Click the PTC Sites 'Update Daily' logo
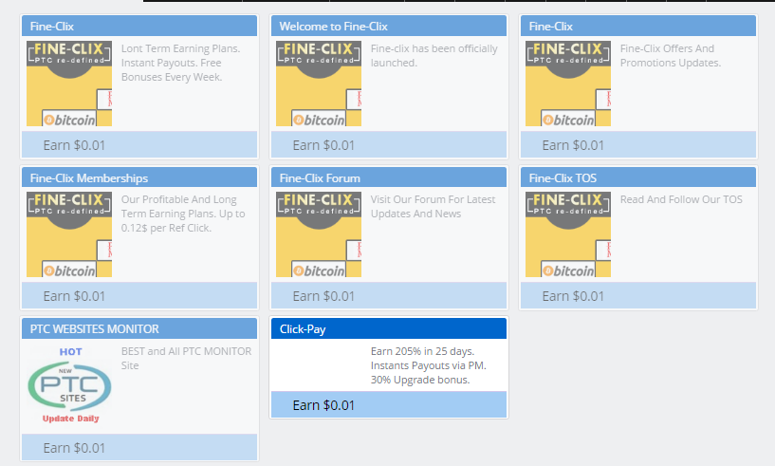The height and width of the screenshot is (466, 775). (69, 384)
